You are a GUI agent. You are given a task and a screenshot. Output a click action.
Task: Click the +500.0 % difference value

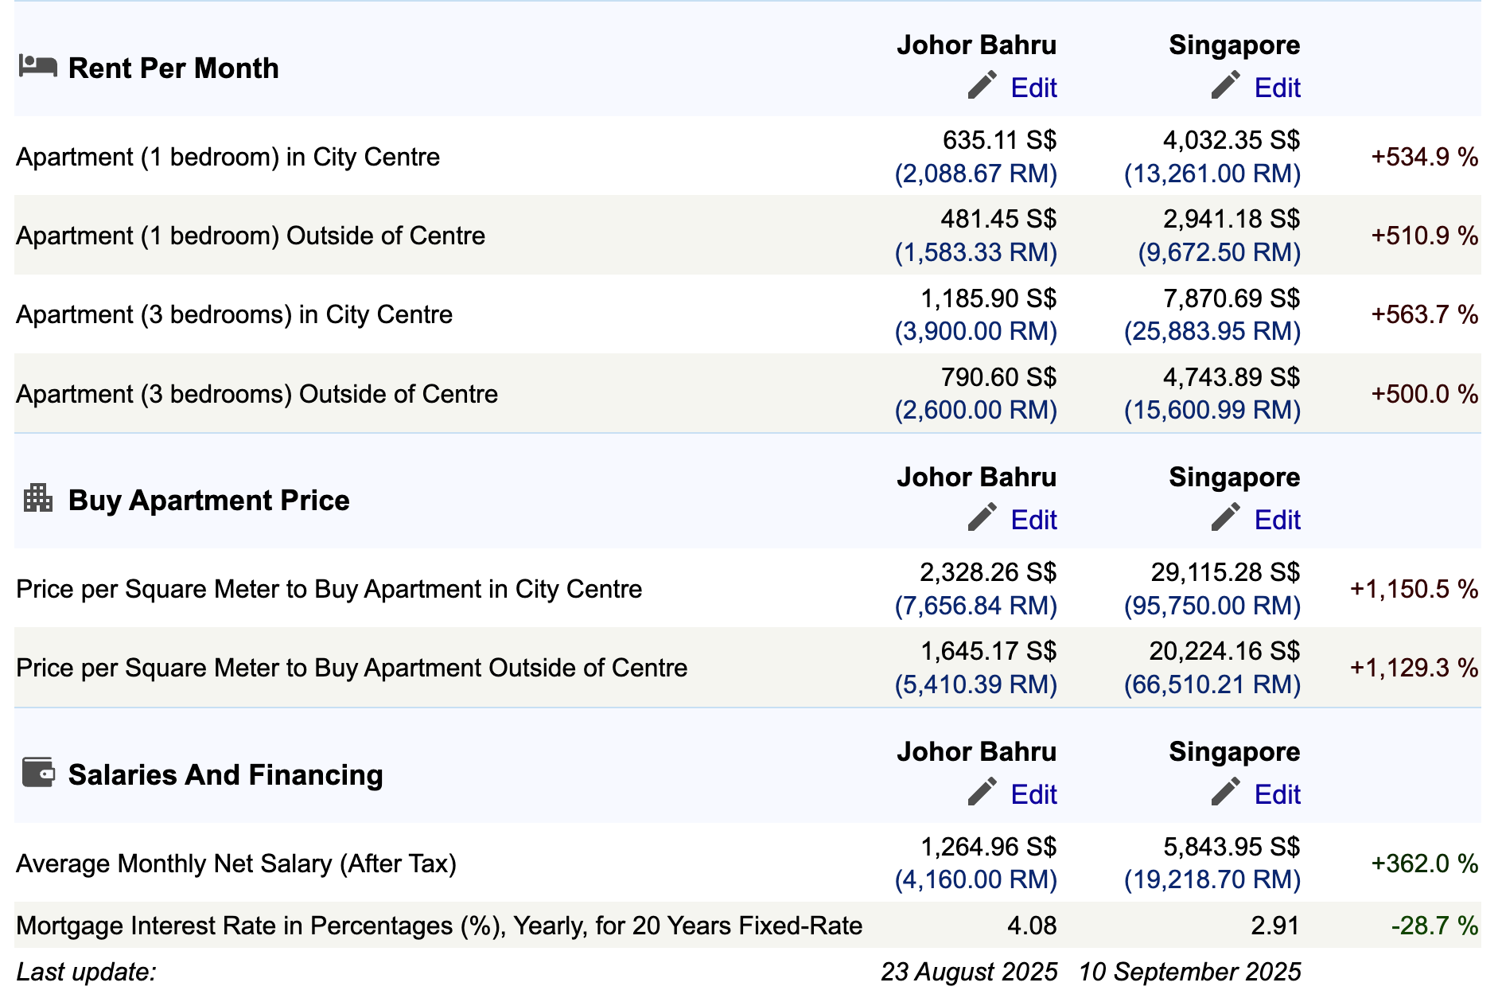point(1424,394)
